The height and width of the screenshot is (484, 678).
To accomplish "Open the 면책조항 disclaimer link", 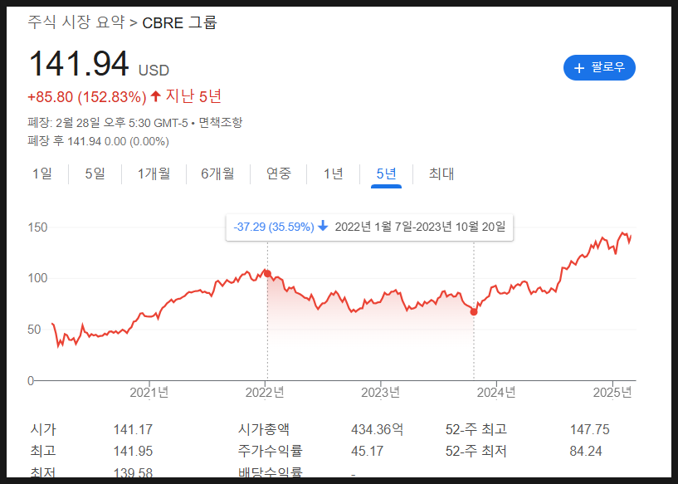I will click(221, 123).
